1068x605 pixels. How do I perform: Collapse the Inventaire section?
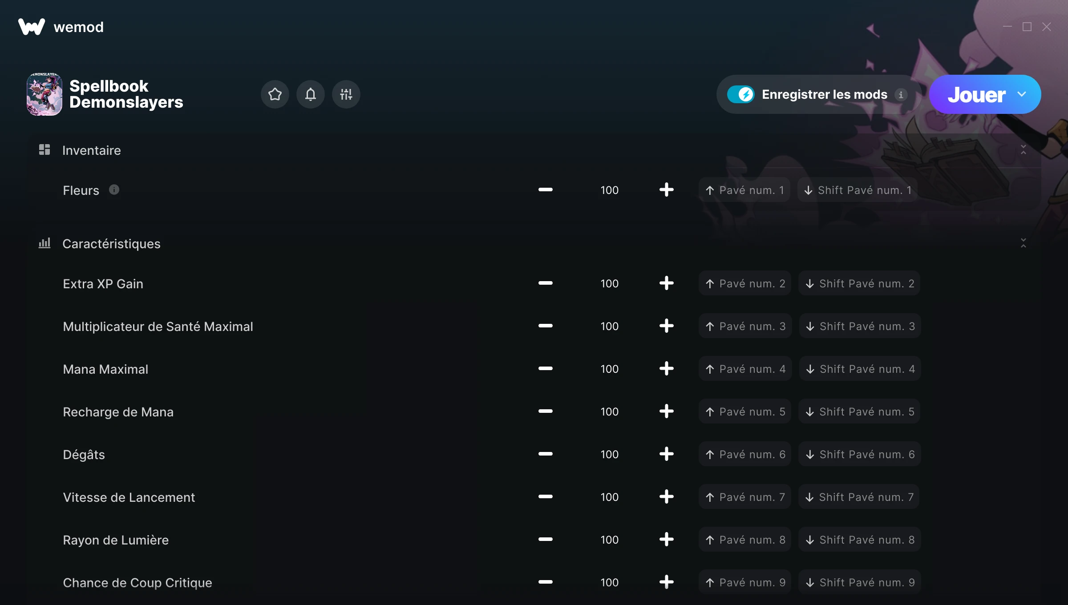1023,150
